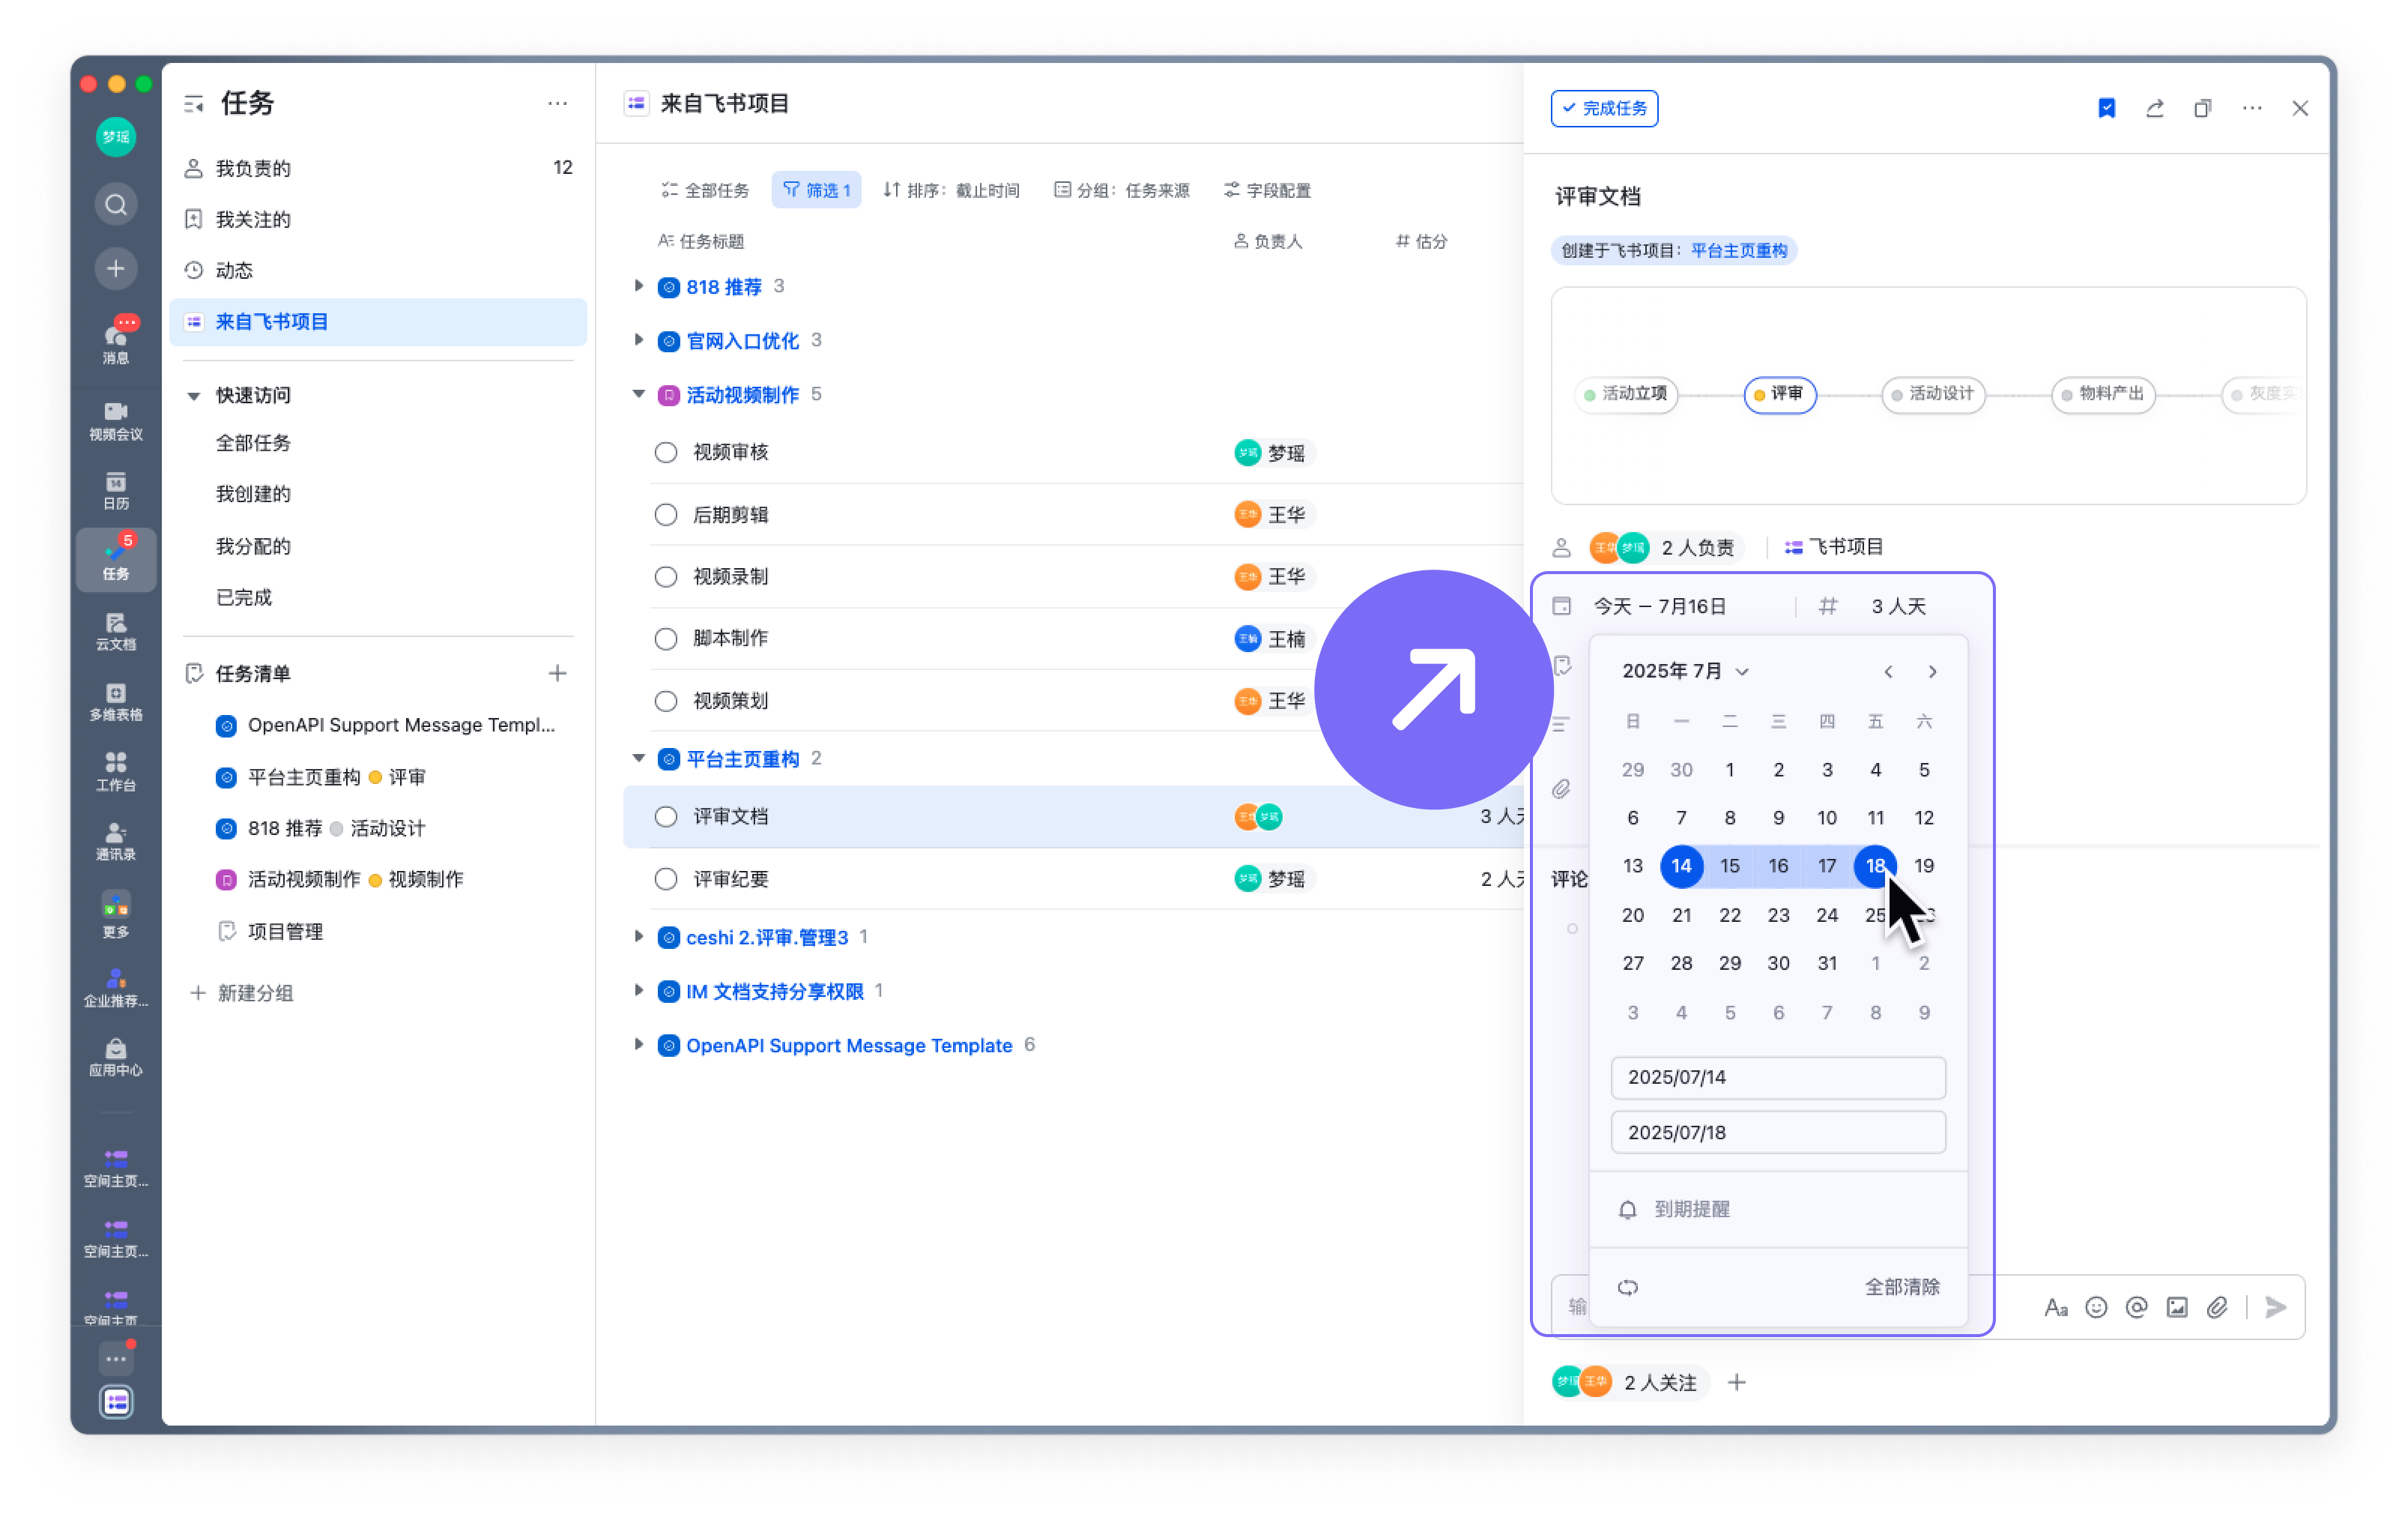The width and height of the screenshot is (2408, 1520).
Task: Edit the end date field 2025/07/18
Action: (1778, 1132)
